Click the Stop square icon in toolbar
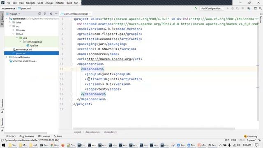 click(x=242, y=8)
